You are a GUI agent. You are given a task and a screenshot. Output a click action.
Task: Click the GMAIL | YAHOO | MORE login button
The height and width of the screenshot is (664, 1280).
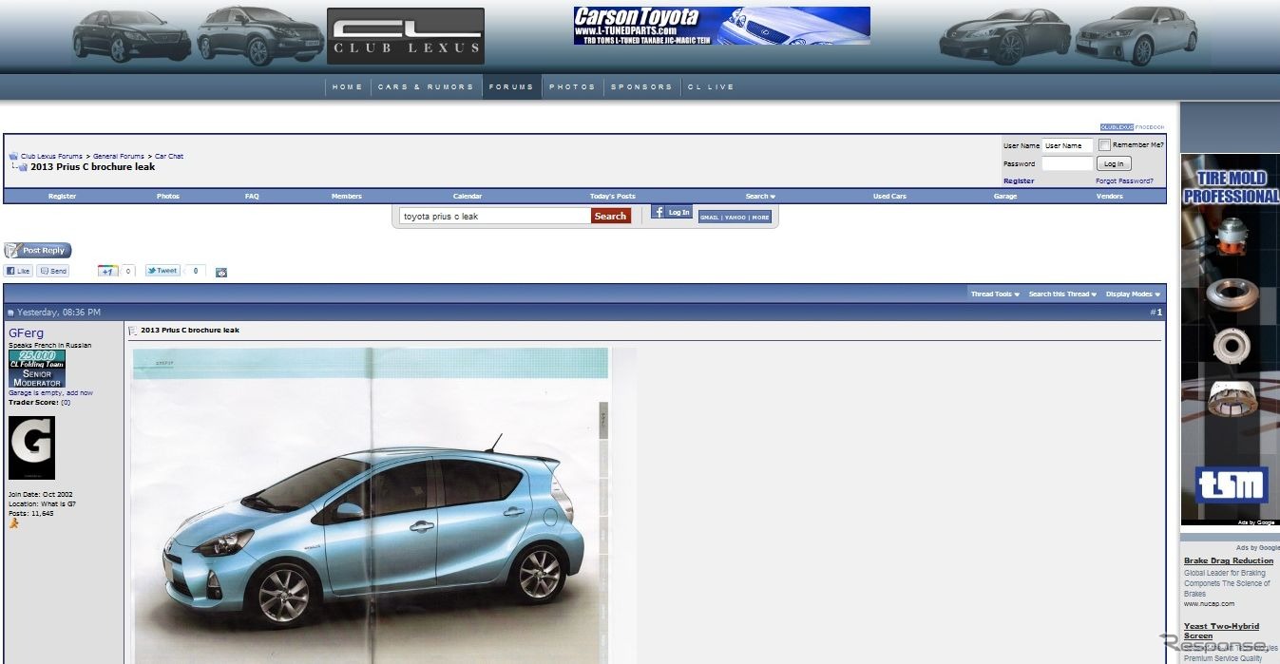pyautogui.click(x=735, y=218)
